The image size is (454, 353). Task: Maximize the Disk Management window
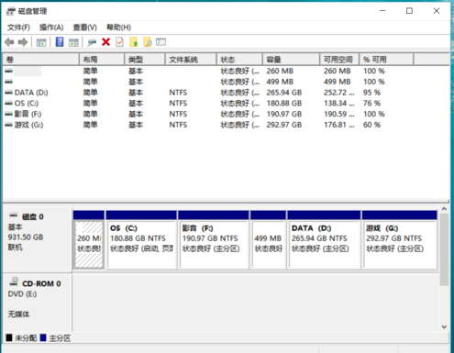point(409,11)
